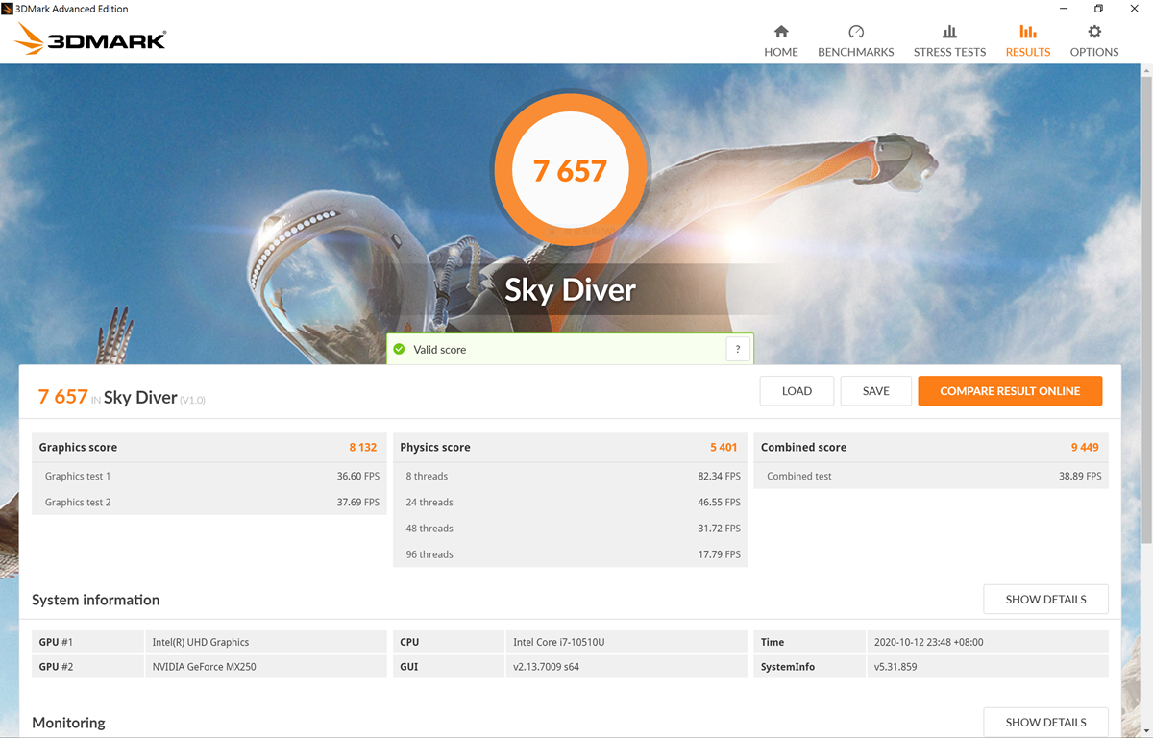Click the green valid score checkmark icon
1153x738 pixels.
coord(399,350)
